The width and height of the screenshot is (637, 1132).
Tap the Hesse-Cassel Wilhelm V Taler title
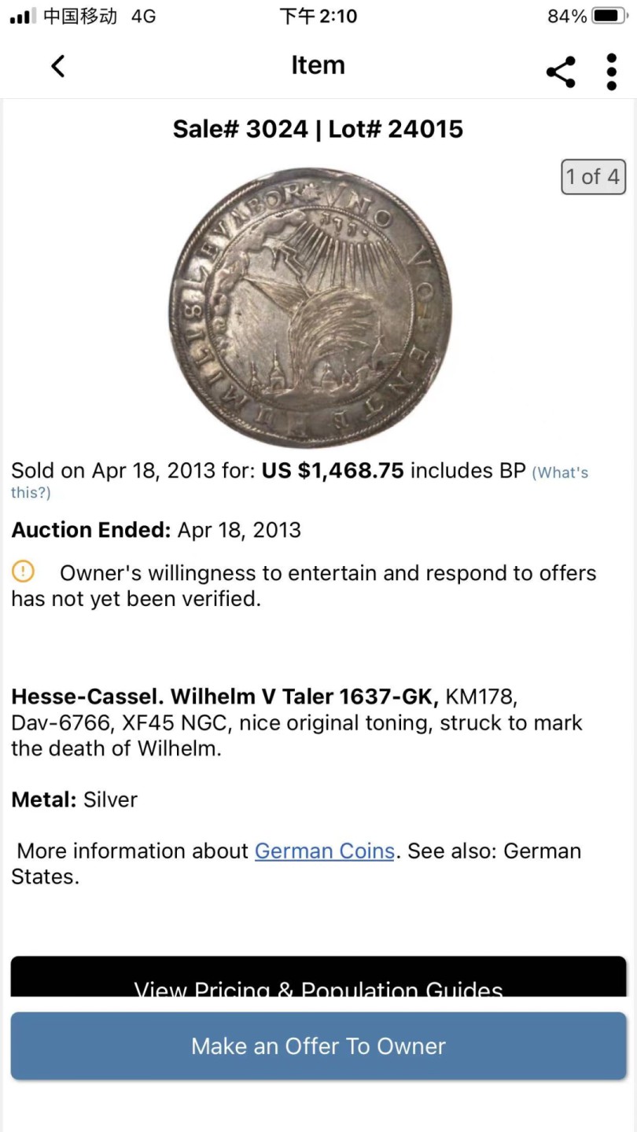point(225,696)
